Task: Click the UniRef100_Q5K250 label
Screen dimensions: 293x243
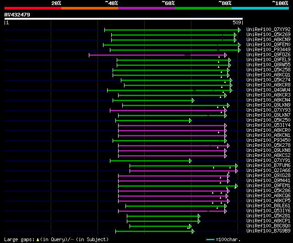Action: (x=268, y=120)
